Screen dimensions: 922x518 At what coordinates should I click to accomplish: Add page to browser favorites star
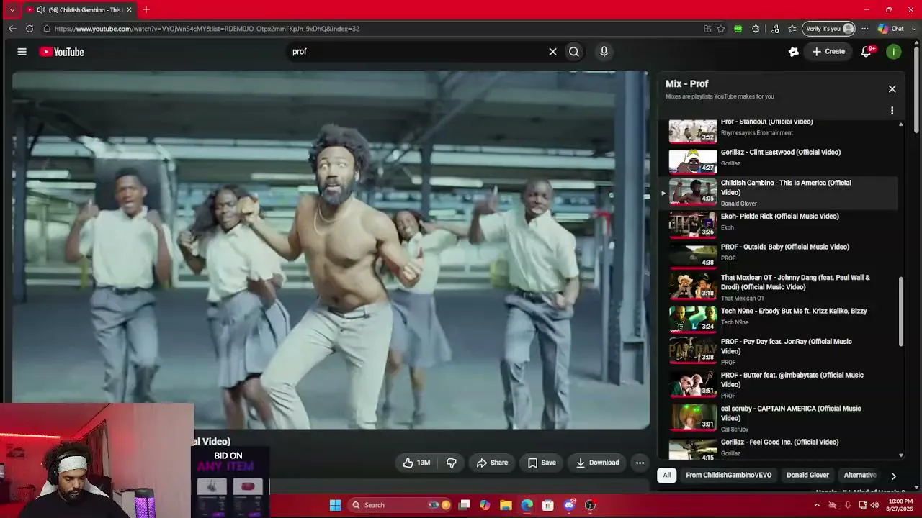(x=721, y=29)
